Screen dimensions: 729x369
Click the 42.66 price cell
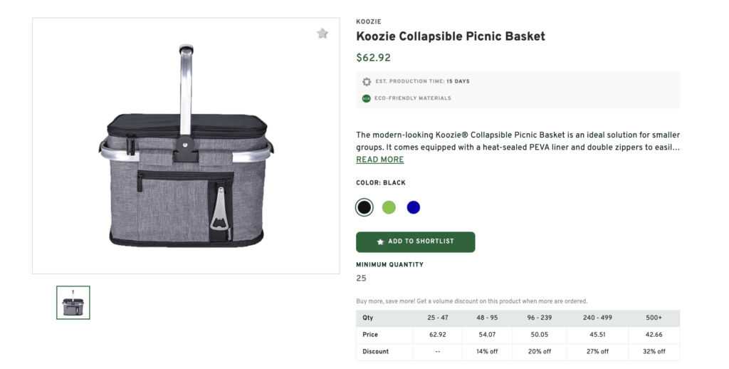coord(652,335)
